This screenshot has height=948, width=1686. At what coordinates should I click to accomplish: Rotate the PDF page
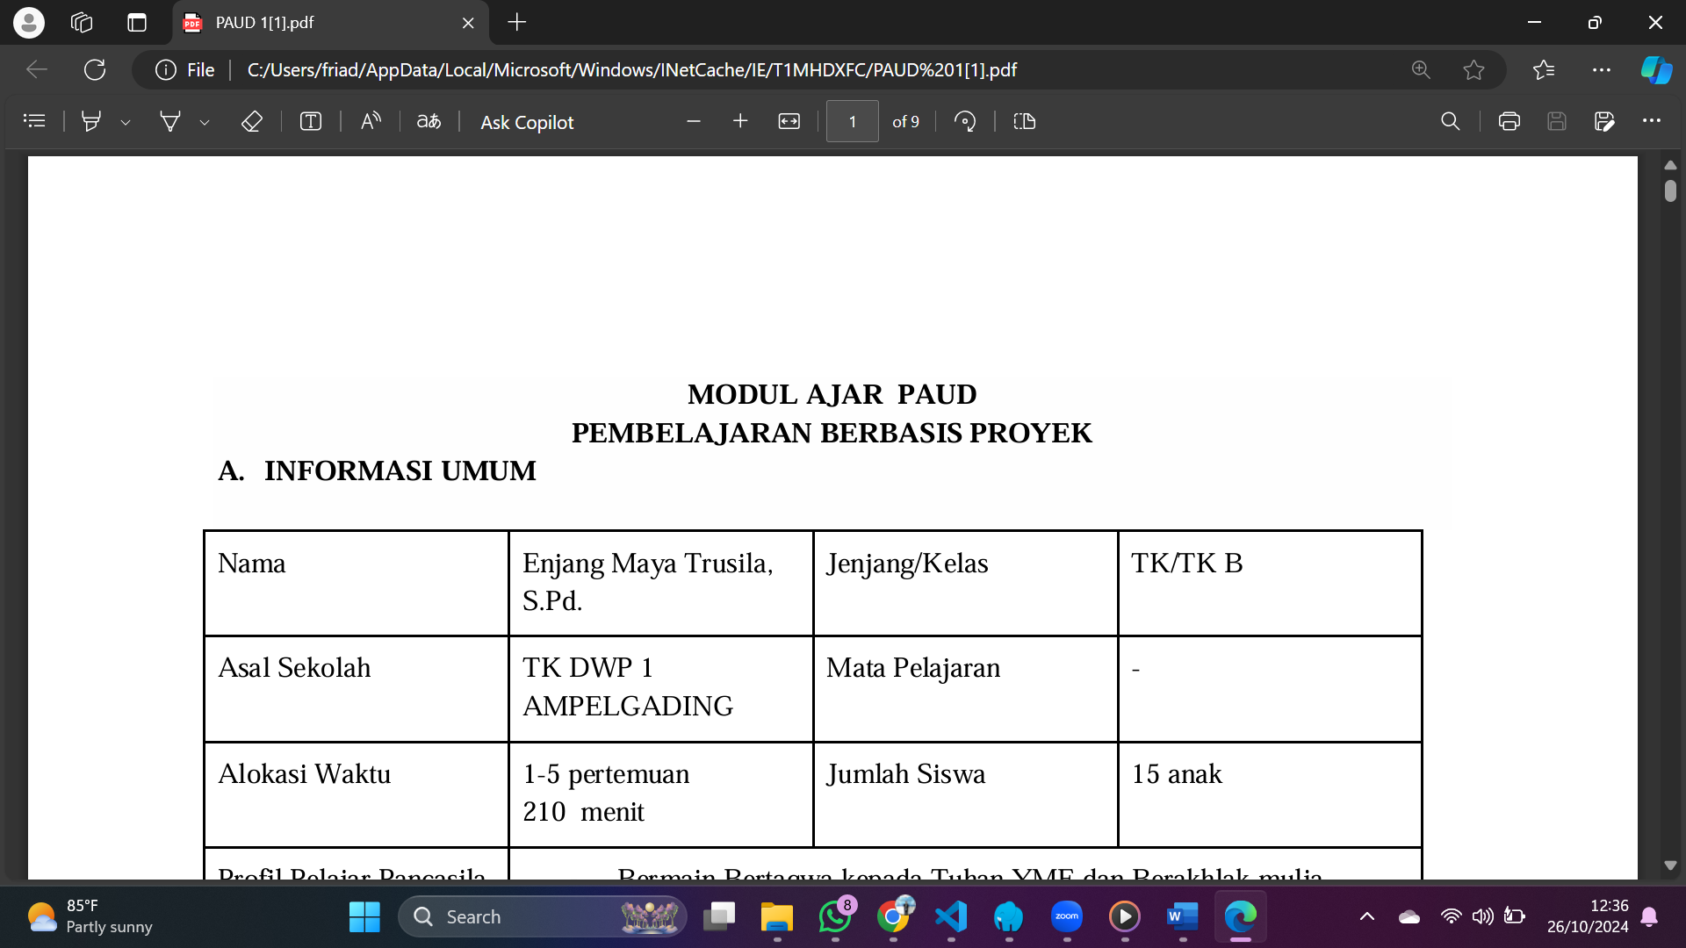point(965,121)
